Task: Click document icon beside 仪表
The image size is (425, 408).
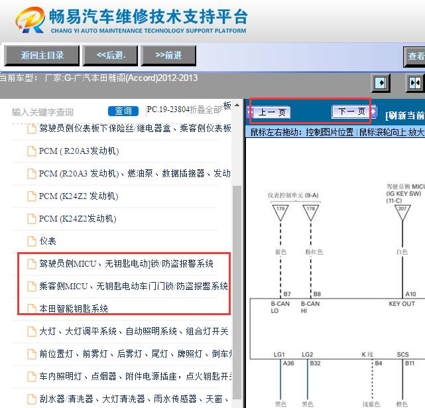Action: pyautogui.click(x=32, y=241)
